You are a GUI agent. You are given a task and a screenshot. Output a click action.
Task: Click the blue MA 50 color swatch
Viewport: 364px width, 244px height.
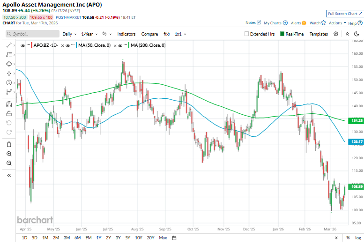point(77,45)
